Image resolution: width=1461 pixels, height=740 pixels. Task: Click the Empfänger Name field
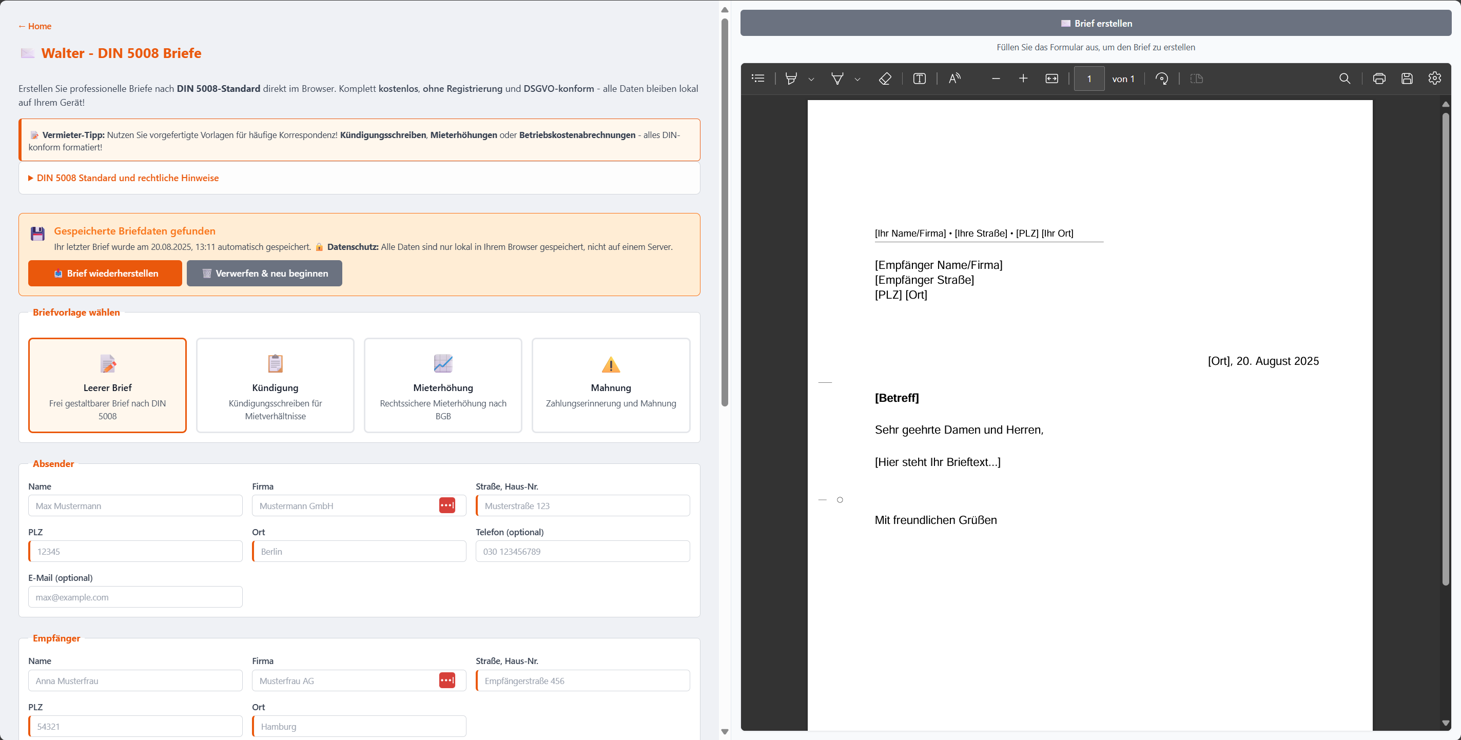[x=135, y=681]
